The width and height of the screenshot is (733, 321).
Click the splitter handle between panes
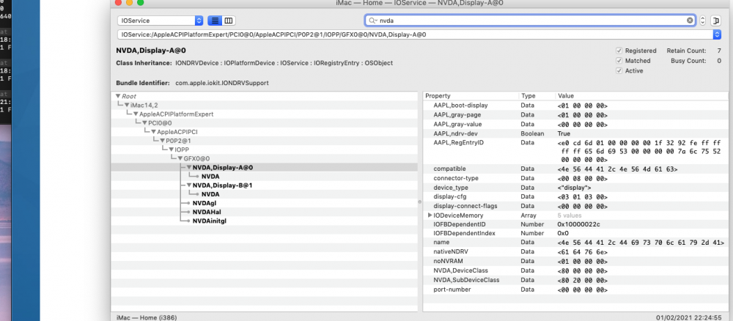point(420,202)
